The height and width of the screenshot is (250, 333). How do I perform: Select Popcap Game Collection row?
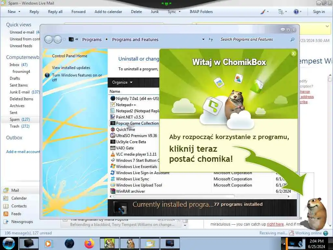(134, 123)
